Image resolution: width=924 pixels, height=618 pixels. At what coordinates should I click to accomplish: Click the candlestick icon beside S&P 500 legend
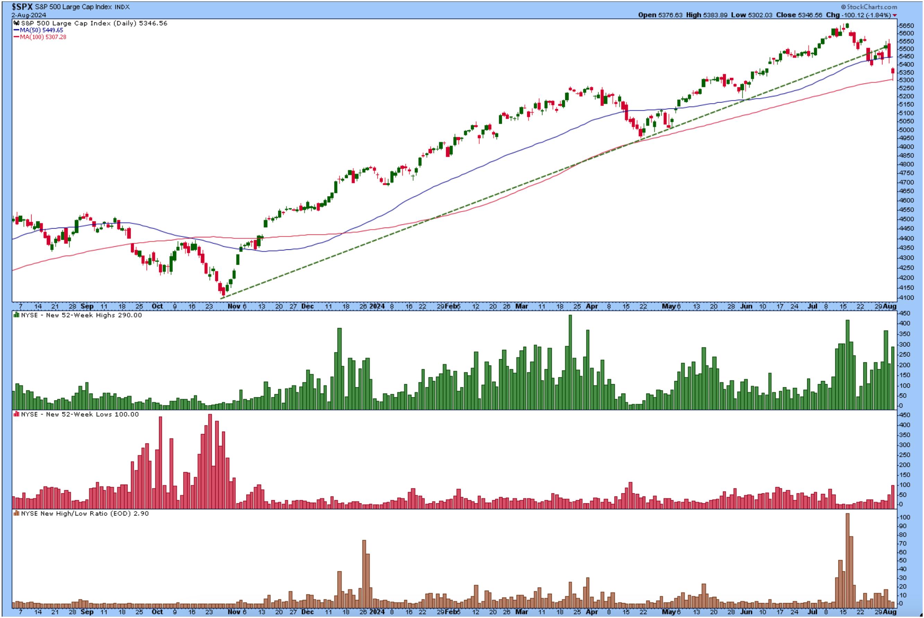coord(17,24)
